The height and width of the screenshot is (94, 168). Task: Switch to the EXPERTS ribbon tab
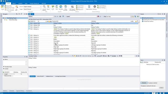pos(20,3)
